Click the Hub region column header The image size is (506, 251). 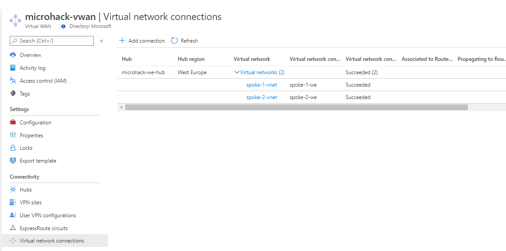tap(191, 59)
